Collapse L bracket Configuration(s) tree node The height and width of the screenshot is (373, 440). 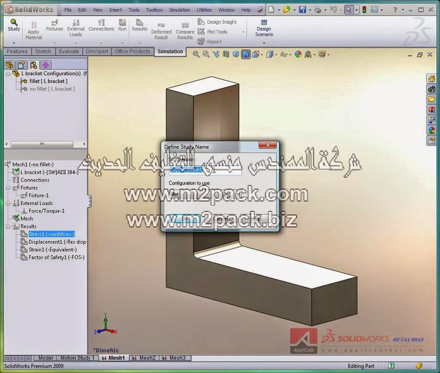click(x=8, y=74)
